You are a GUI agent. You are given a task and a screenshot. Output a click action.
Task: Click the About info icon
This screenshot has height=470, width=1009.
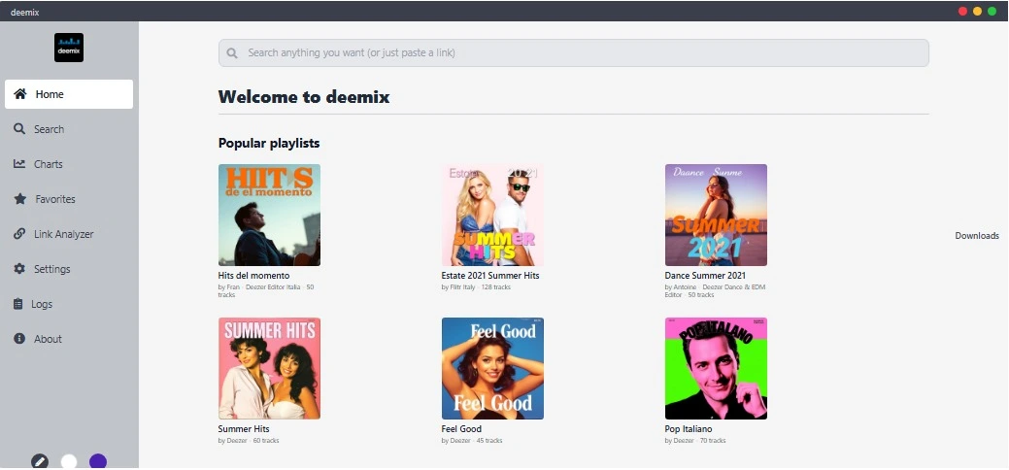(19, 339)
